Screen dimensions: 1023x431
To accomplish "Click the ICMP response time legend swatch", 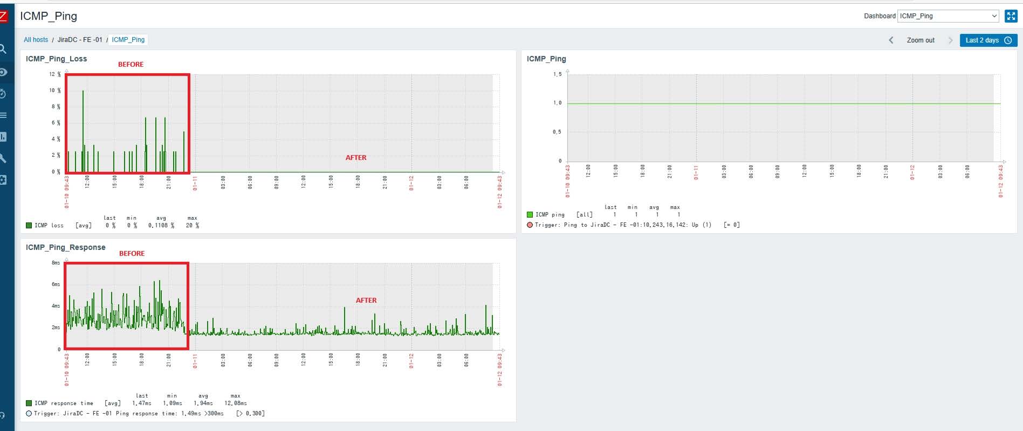I will [x=29, y=403].
